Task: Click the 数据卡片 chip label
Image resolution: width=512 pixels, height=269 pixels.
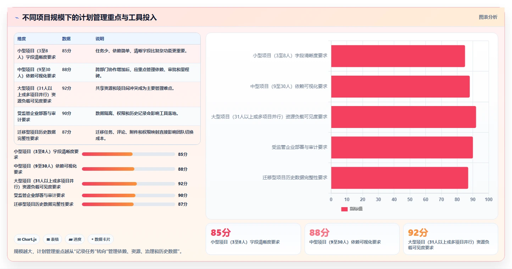Action: (x=102, y=239)
